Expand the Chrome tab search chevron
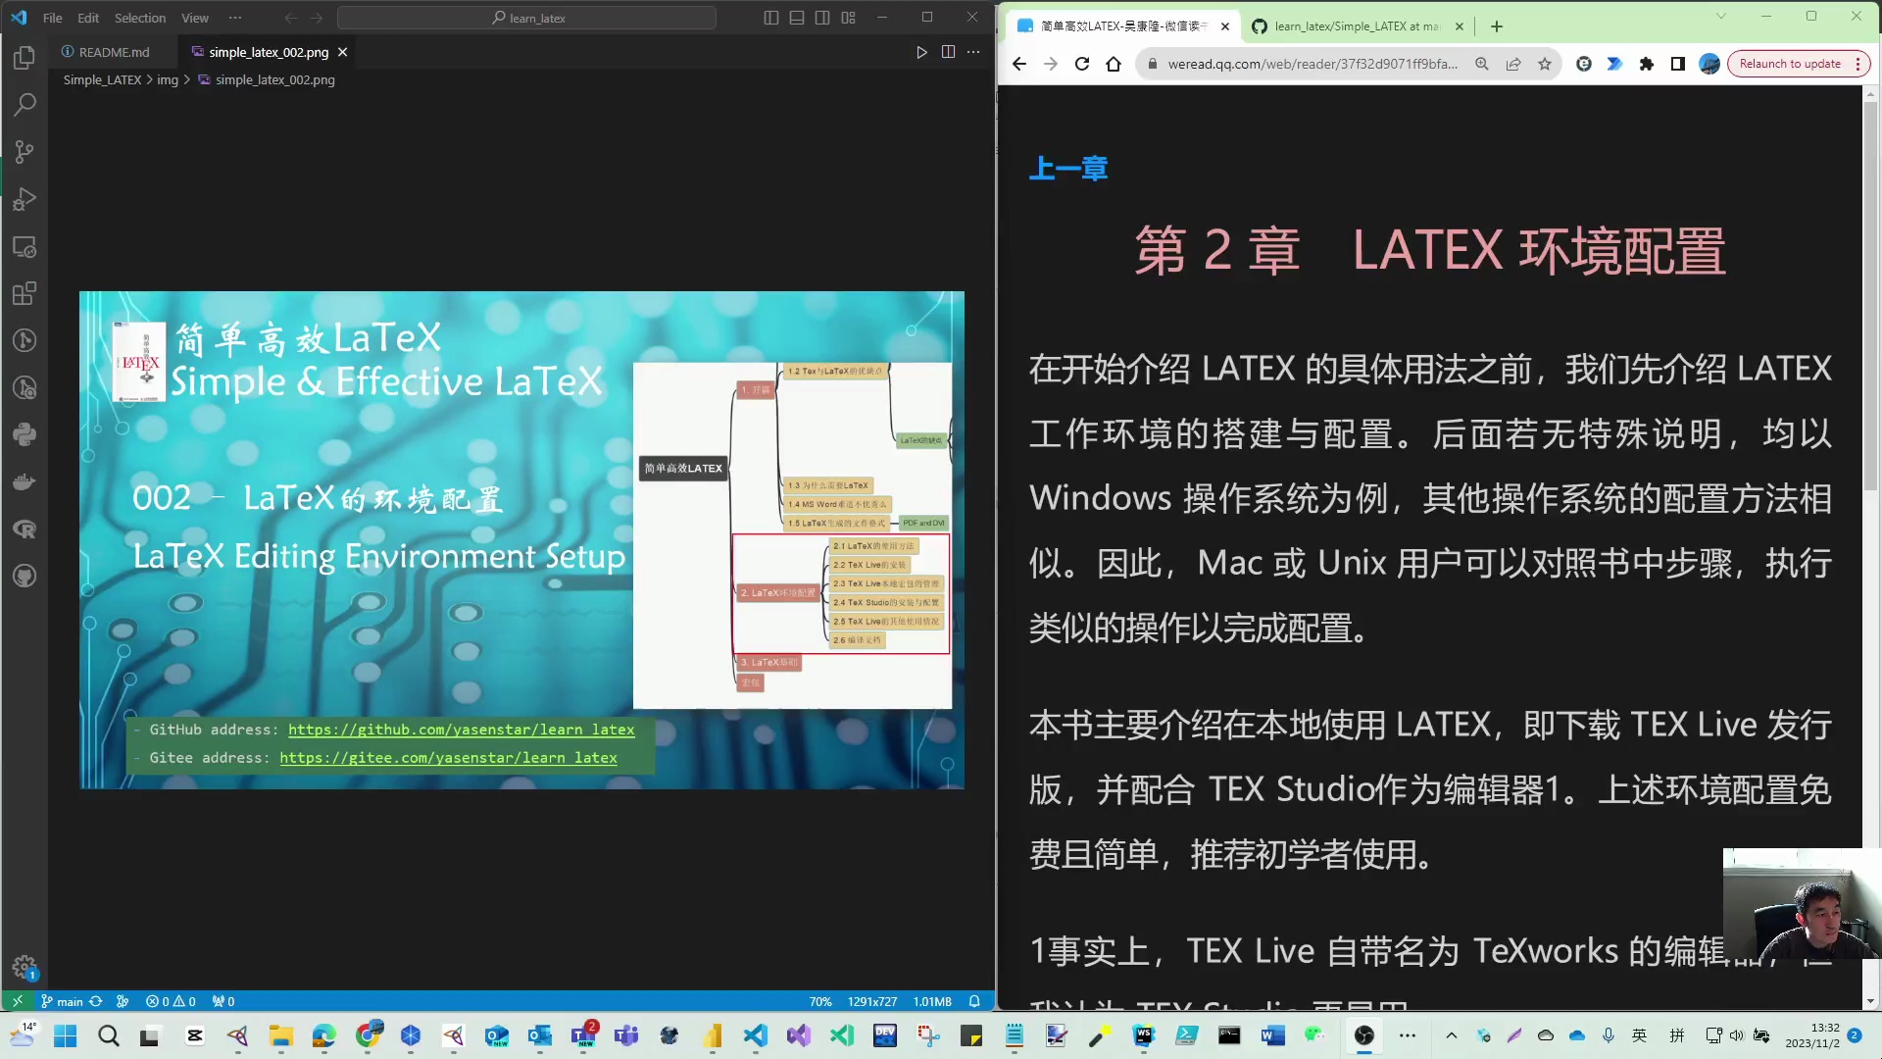Viewport: 1882px width, 1059px height. click(1720, 17)
